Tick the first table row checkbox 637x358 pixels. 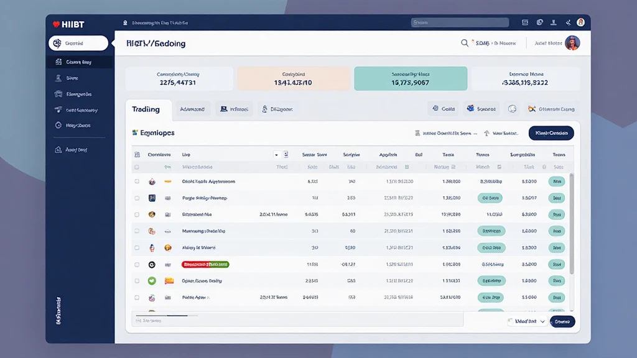tap(137, 181)
